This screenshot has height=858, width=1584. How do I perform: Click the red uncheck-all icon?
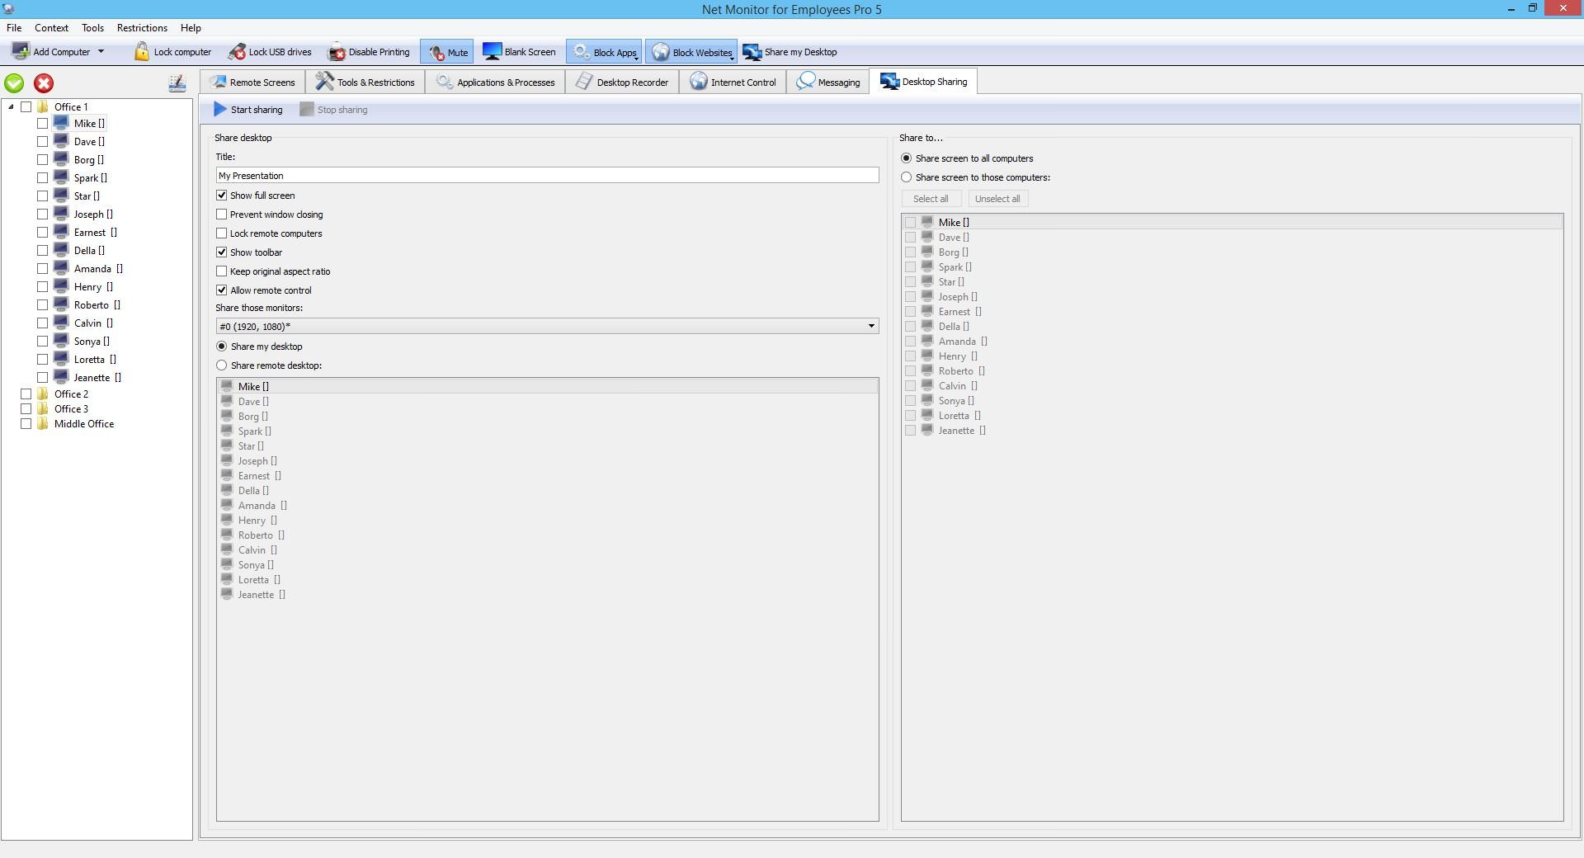point(44,83)
